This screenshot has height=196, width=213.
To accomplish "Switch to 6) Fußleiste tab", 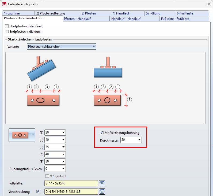I will (x=192, y=13).
